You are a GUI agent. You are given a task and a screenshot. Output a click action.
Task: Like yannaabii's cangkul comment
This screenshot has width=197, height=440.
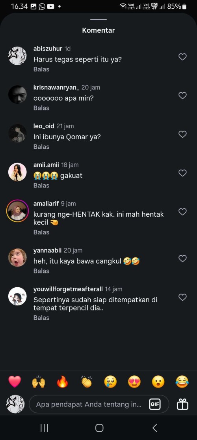(182, 258)
